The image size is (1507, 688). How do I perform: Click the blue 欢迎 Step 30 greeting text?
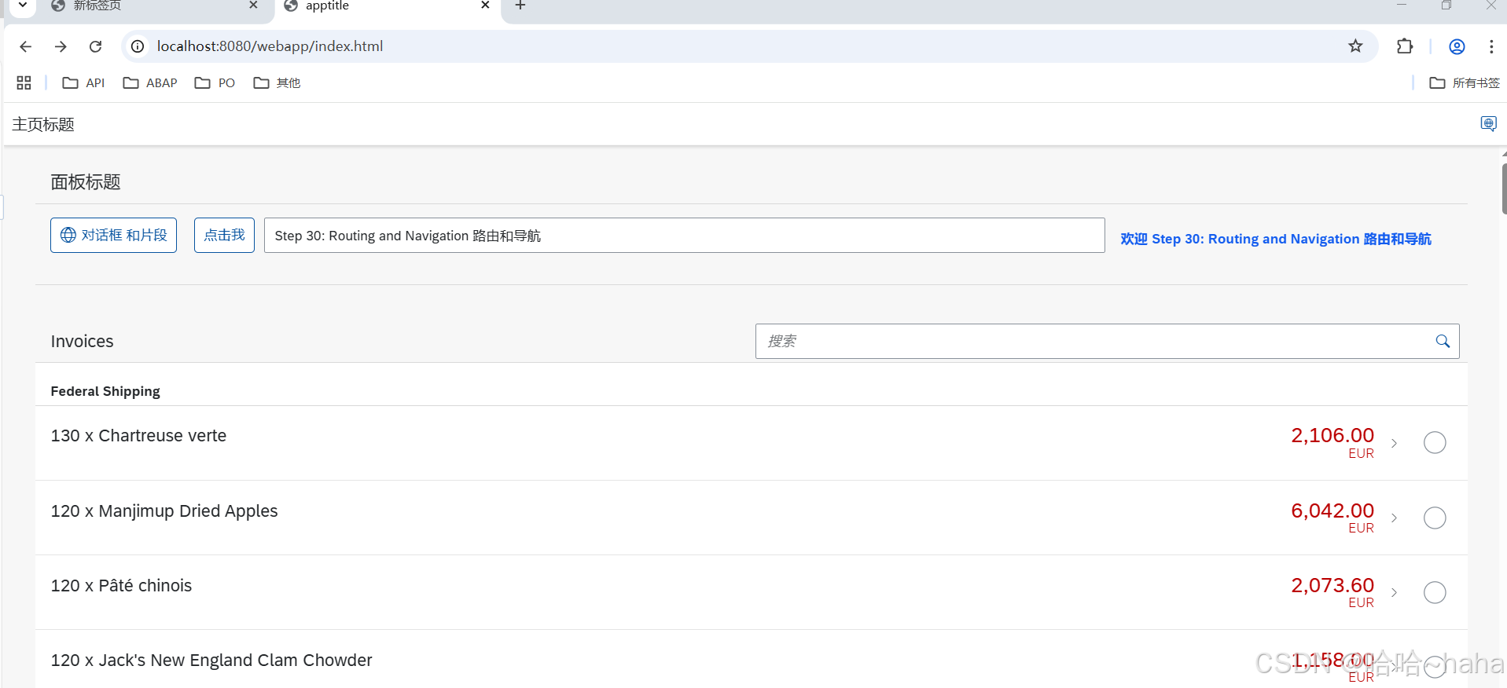coord(1276,239)
